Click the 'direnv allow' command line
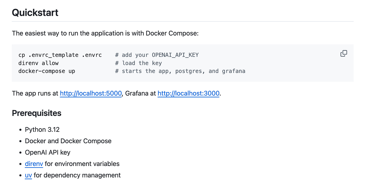The image size is (365, 187). click(38, 63)
